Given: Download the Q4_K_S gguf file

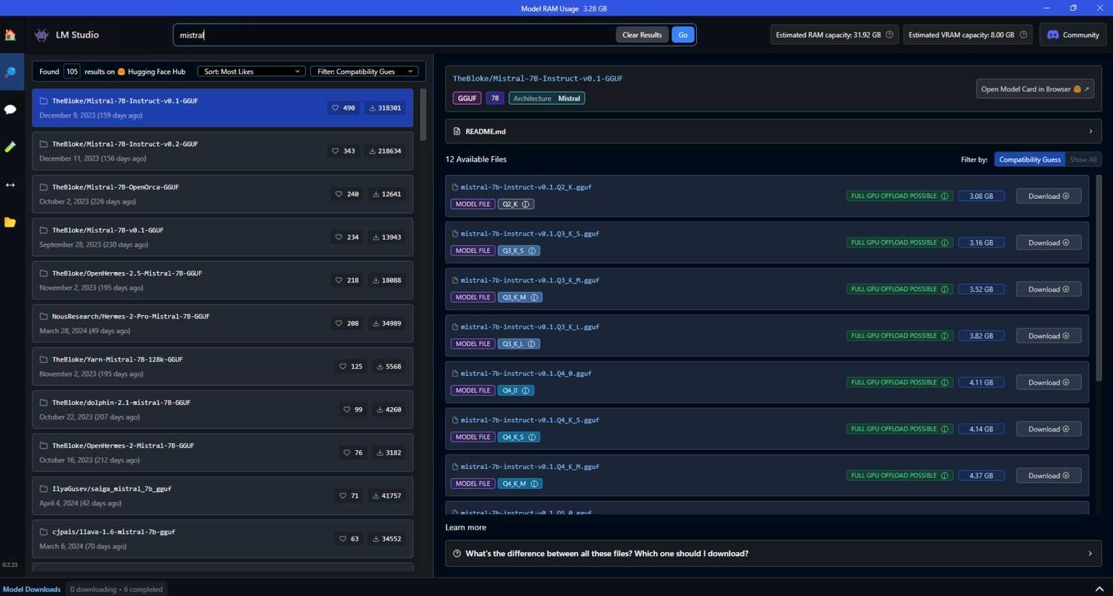Looking at the screenshot, I should tap(1048, 429).
